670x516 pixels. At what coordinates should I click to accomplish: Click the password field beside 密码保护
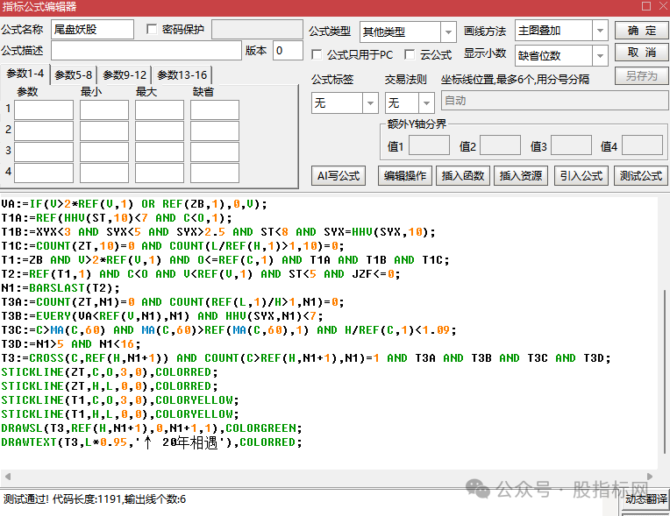tap(257, 30)
